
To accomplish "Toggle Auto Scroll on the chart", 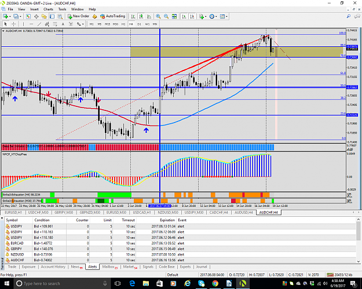I will [x=184, y=16].
